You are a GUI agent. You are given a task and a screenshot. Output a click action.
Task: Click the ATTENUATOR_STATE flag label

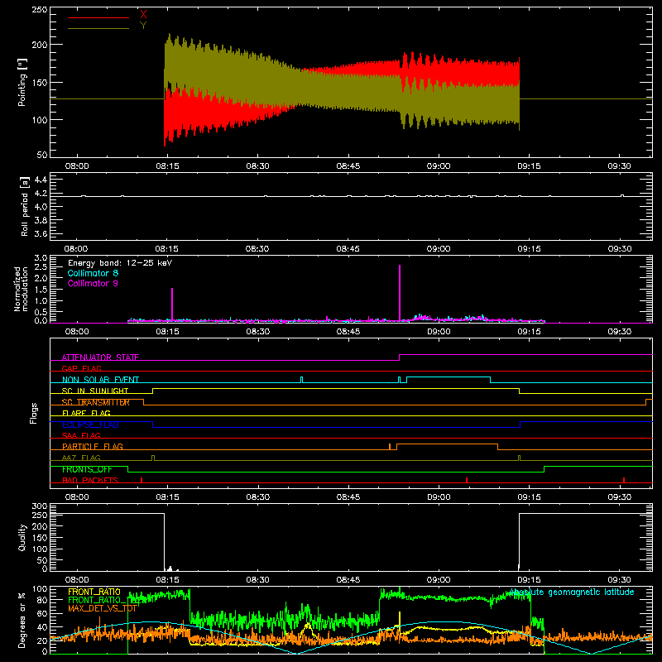pyautogui.click(x=100, y=357)
